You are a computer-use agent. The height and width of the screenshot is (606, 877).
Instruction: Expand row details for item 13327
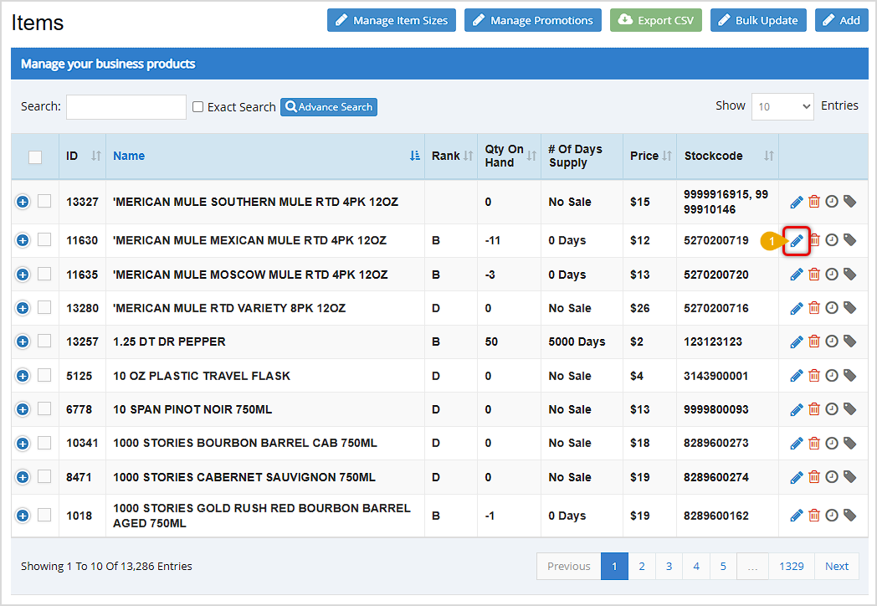tap(23, 202)
